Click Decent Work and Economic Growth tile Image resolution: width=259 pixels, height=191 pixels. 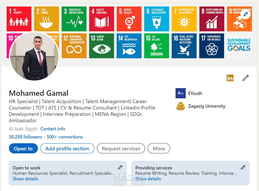pyautogui.click(x=212, y=19)
